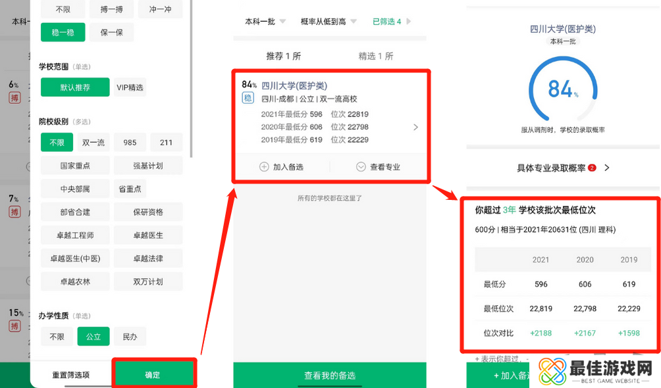Click the 最佳游戏网站 site logo
Screen dimensions: 661x388
pos(595,372)
